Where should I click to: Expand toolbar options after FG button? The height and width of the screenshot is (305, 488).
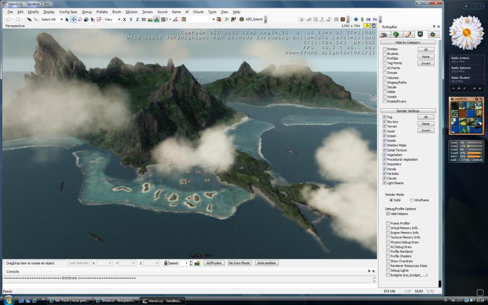(x=380, y=20)
